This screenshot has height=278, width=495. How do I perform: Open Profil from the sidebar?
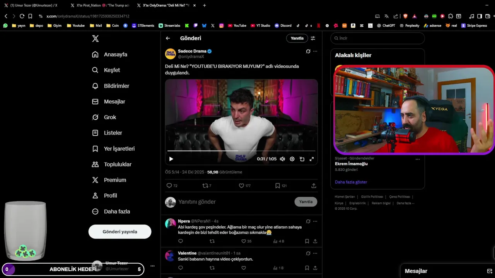(x=104, y=195)
